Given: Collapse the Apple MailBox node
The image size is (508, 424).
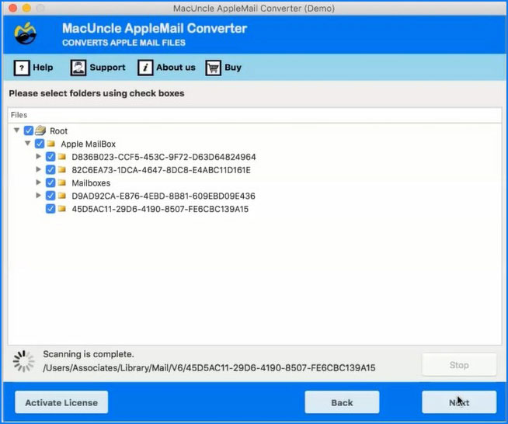Looking at the screenshot, I should click(27, 143).
